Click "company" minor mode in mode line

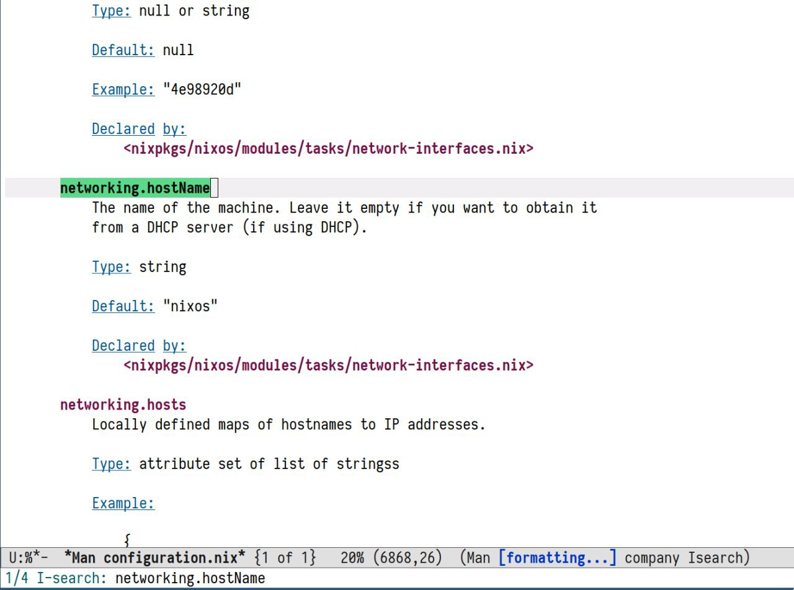[653, 558]
